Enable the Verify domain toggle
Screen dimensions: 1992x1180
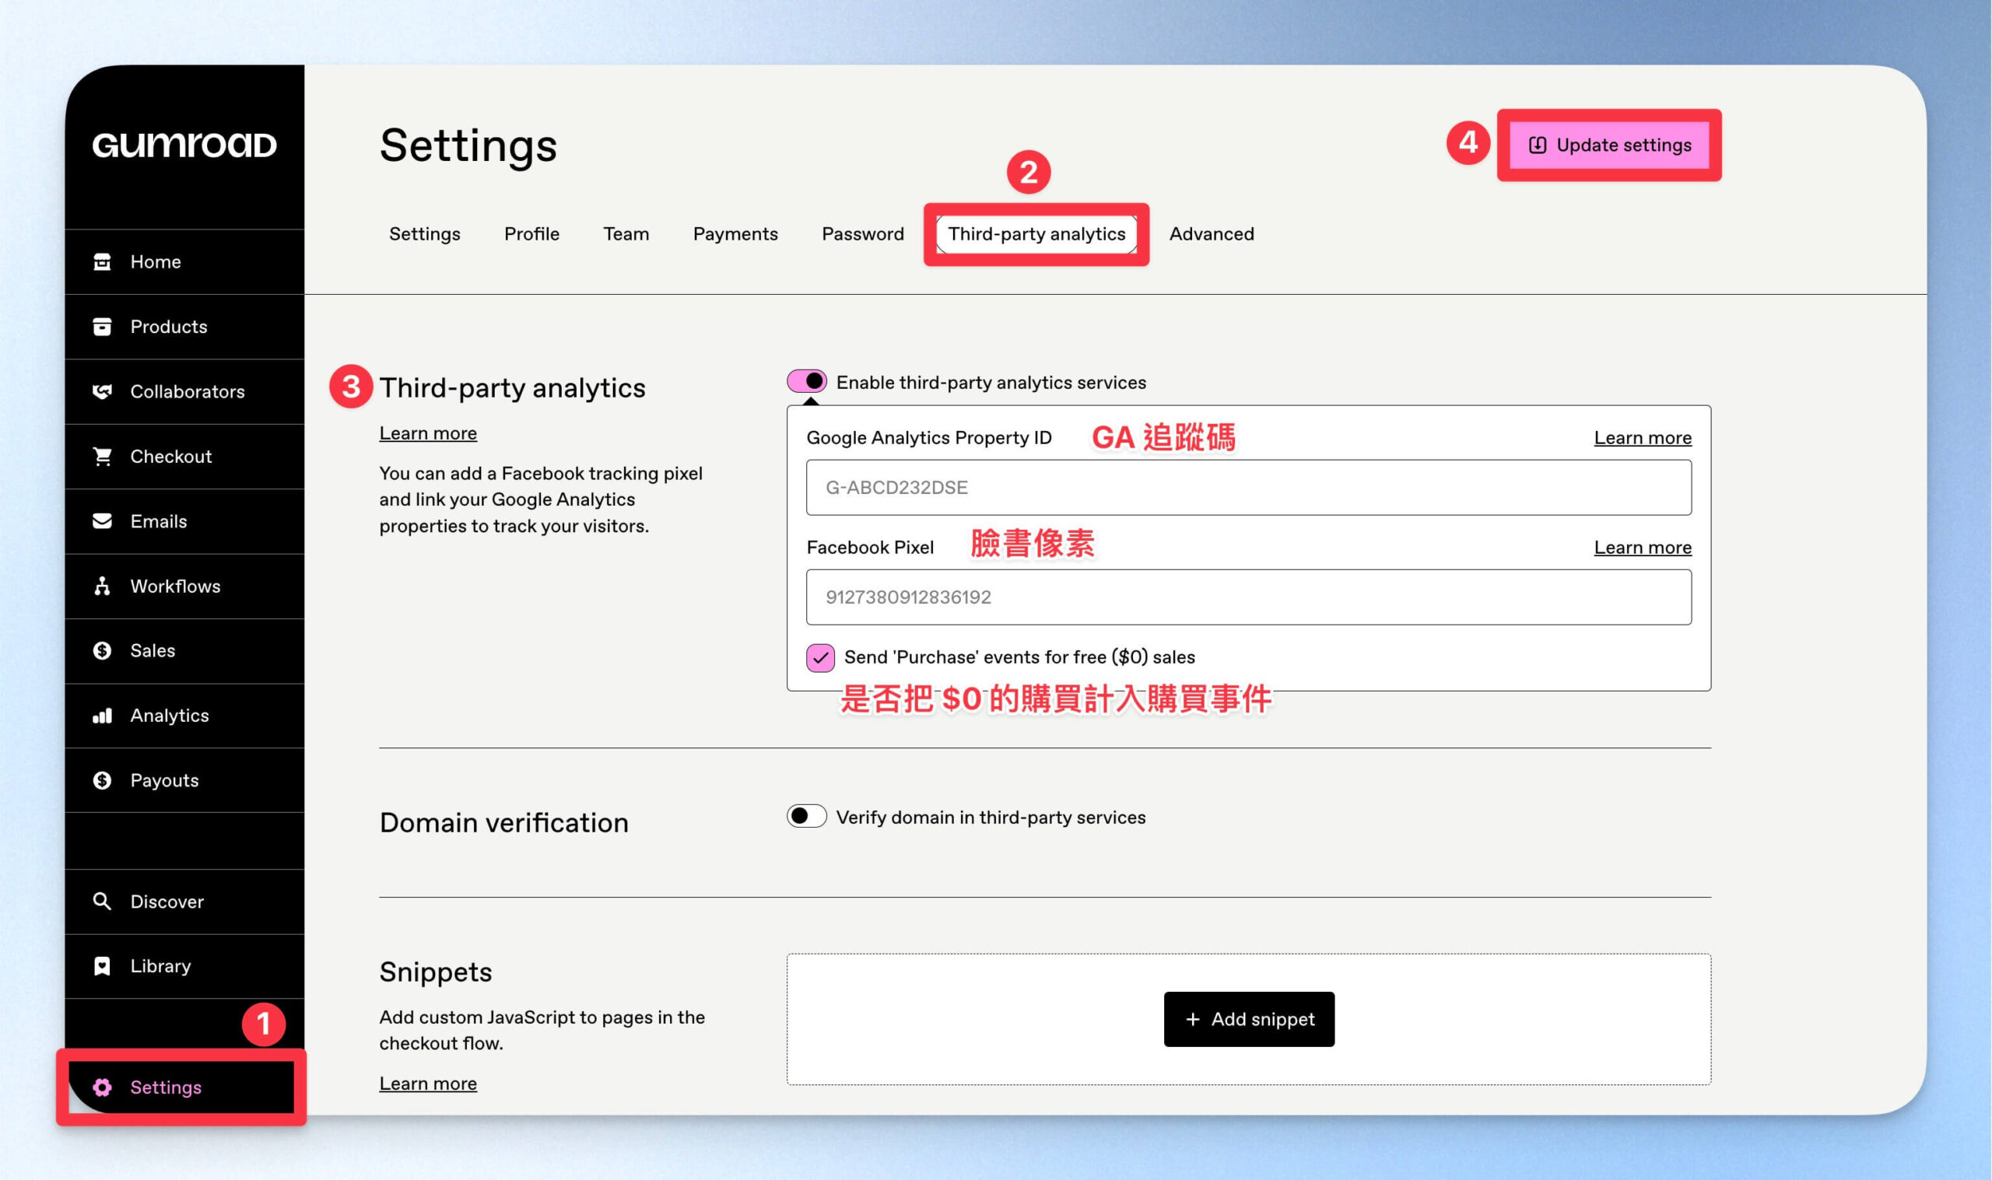pos(806,817)
